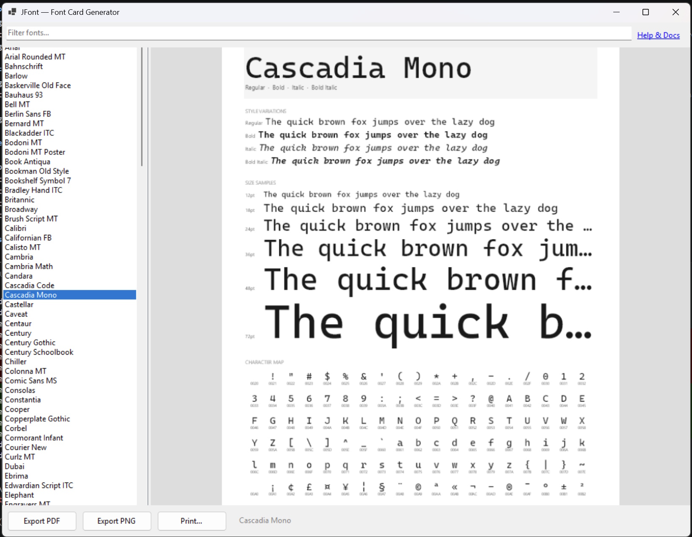The width and height of the screenshot is (692, 537).
Task: Click the Cascadia Mono card title
Action: pos(358,68)
